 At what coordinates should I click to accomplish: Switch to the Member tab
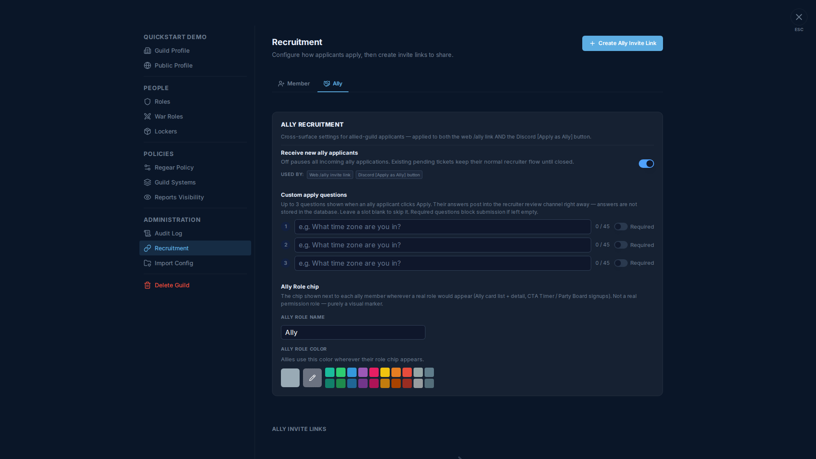coord(294,84)
